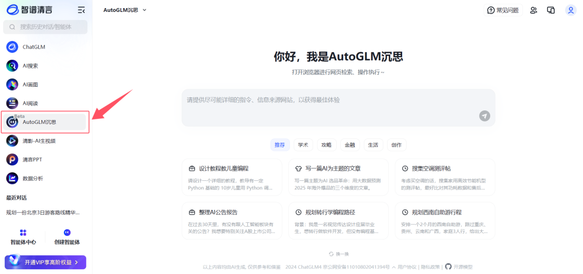Click the 换一换 refresh link
Screen dimensions: 583x274
pos(339,254)
